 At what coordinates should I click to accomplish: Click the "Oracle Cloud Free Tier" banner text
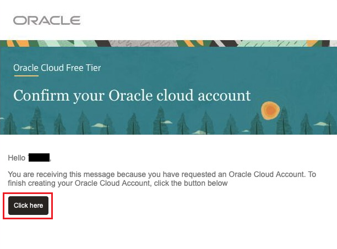coord(57,68)
